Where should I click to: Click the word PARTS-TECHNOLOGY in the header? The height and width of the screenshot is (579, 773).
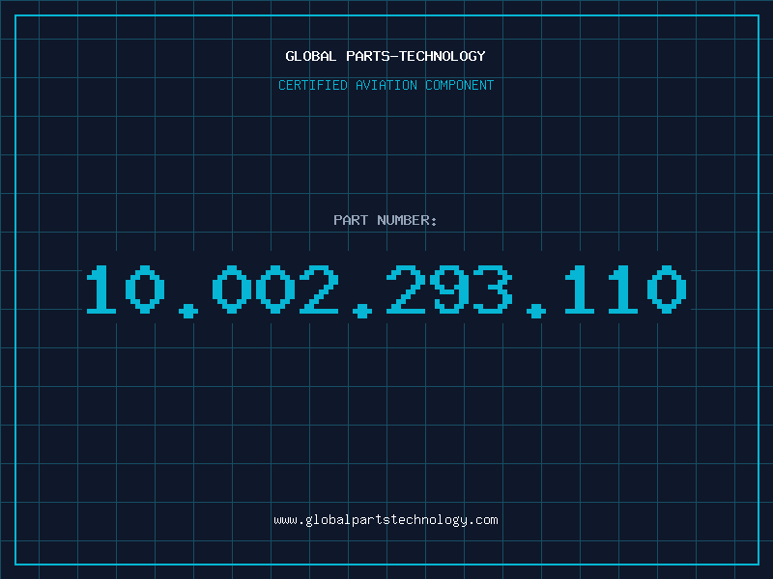pyautogui.click(x=415, y=56)
